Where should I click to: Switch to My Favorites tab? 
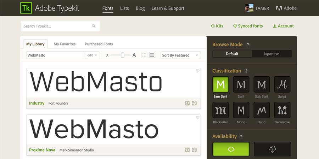[65, 44]
